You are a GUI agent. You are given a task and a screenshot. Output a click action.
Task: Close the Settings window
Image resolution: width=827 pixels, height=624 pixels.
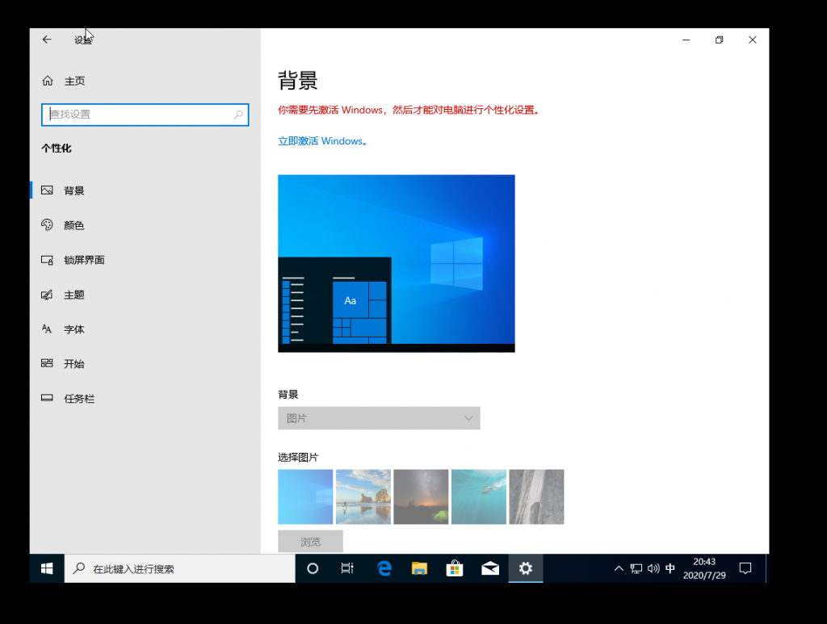coord(752,40)
